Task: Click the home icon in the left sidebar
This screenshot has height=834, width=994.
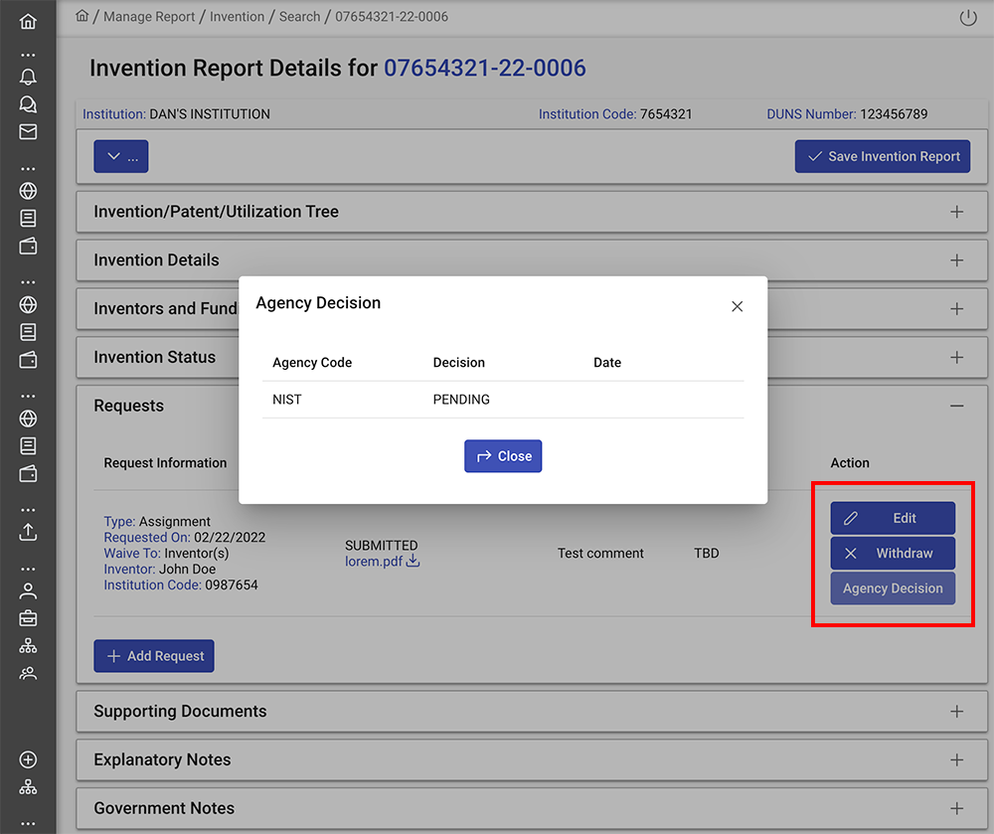Action: [28, 21]
